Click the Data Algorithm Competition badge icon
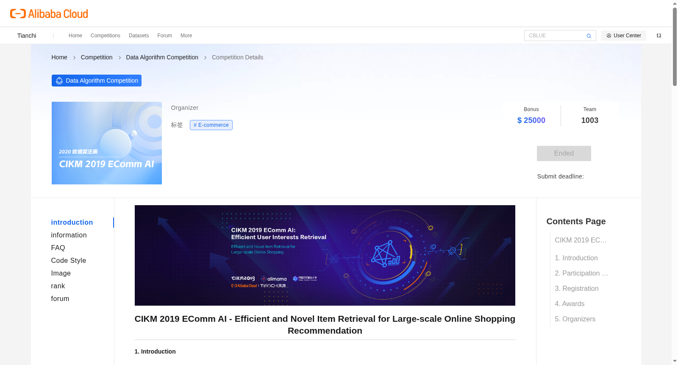Screen dimensions: 678x365 pyautogui.click(x=59, y=81)
